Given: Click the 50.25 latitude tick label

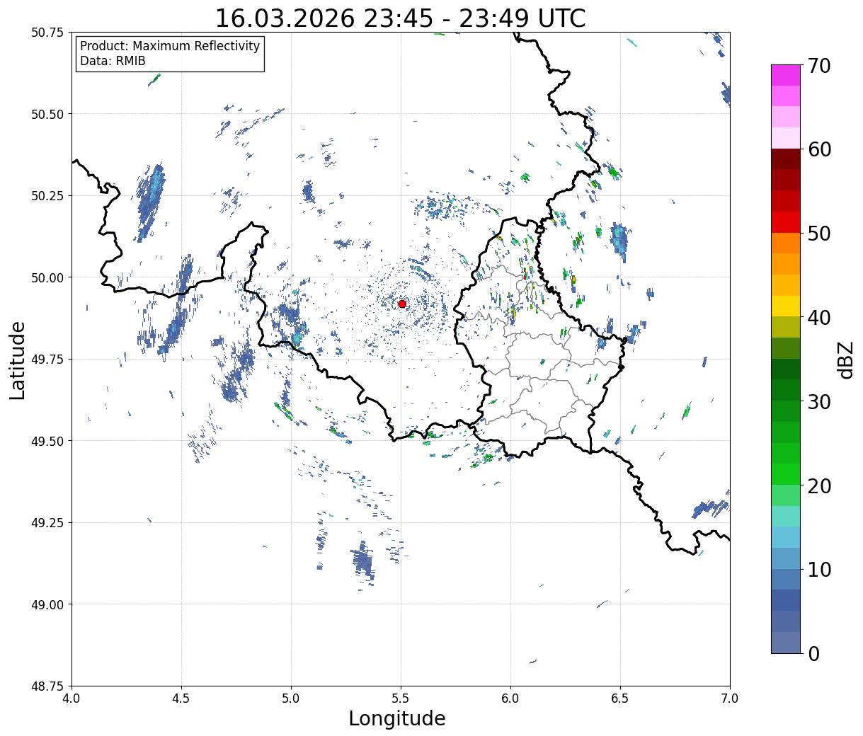Looking at the screenshot, I should 47,196.
